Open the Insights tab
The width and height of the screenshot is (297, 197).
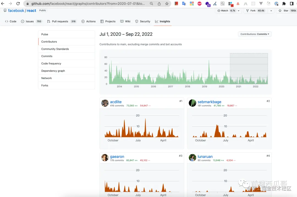pyautogui.click(x=163, y=21)
